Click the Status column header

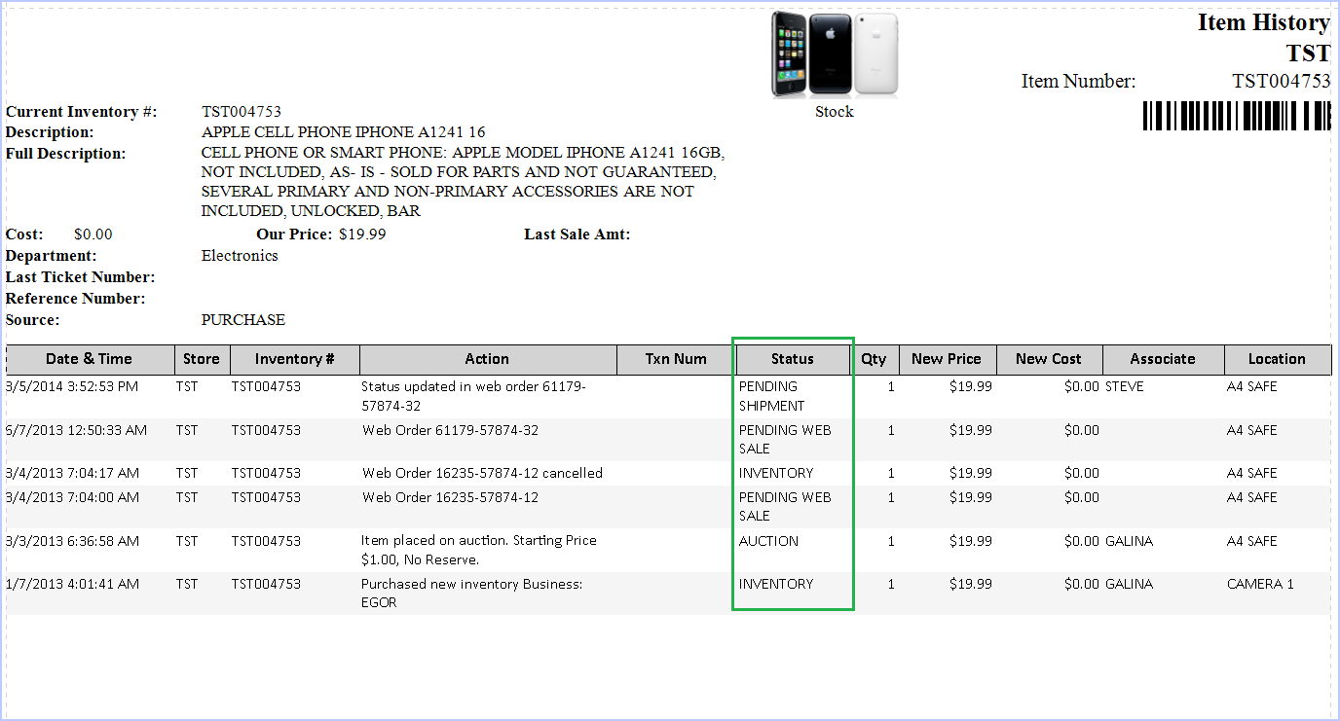(x=793, y=359)
